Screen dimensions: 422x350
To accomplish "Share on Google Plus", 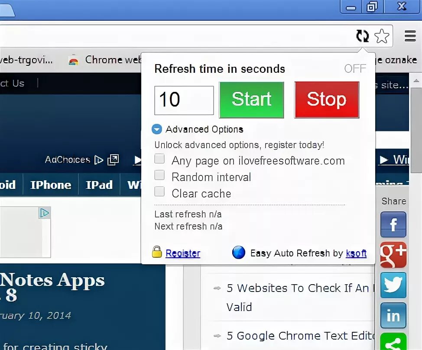I will [x=393, y=255].
